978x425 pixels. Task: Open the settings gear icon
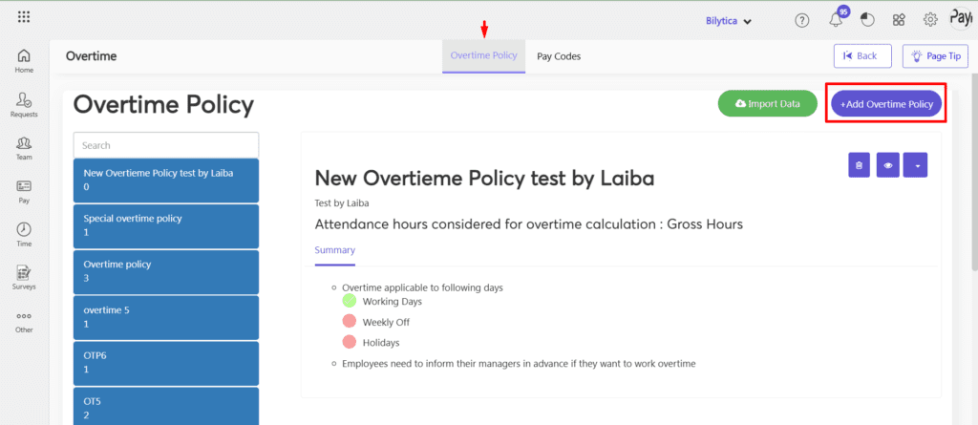tap(930, 20)
